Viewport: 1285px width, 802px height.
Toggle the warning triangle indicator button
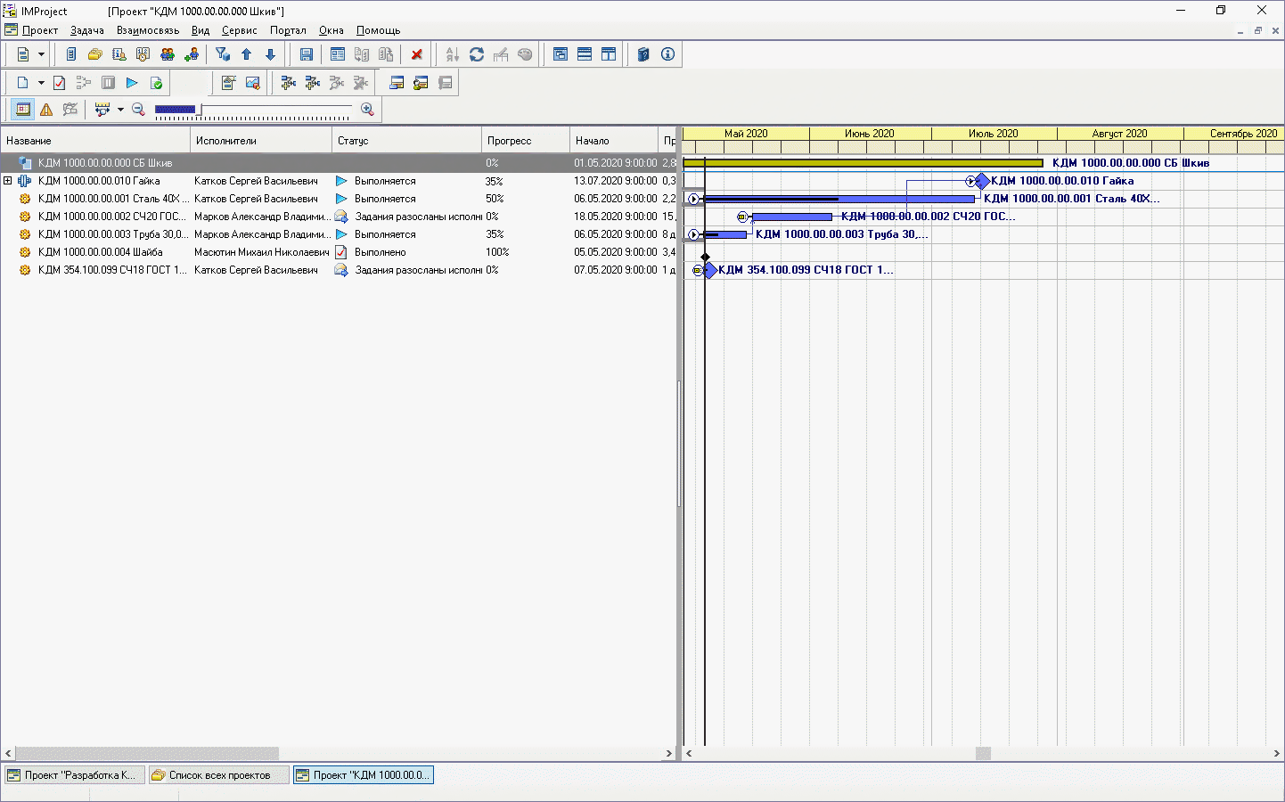tap(46, 110)
